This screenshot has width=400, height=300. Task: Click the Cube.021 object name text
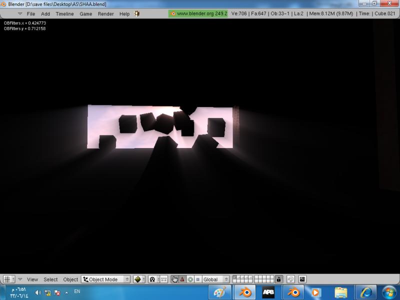pos(384,13)
